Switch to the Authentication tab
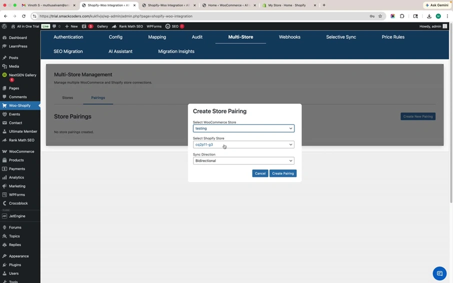This screenshot has width=453, height=283. click(68, 37)
